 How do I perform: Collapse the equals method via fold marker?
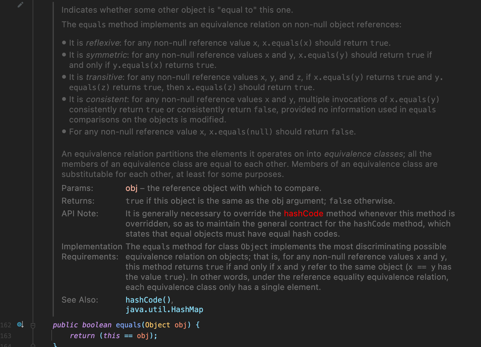click(x=33, y=325)
